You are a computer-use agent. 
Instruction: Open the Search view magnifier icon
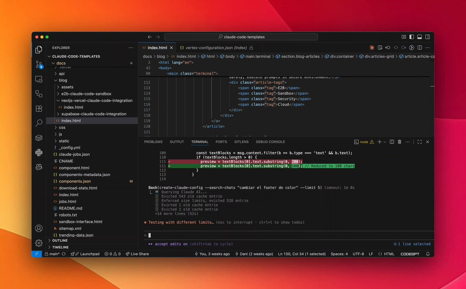(39, 123)
